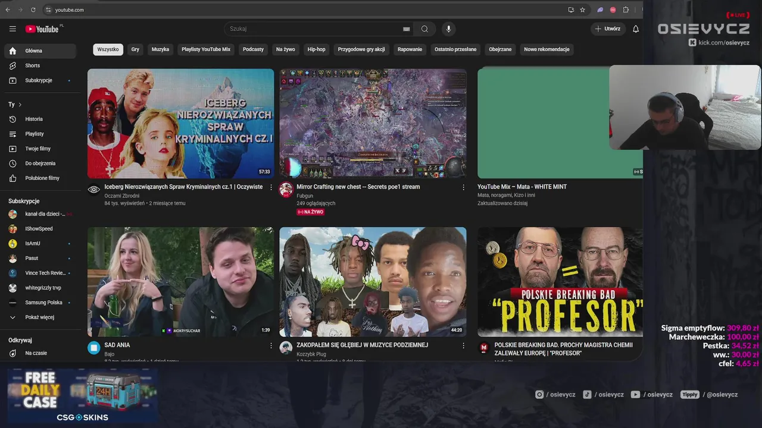Open more options for SAD ANIA video
Screen dimensions: 762x428
point(271,345)
